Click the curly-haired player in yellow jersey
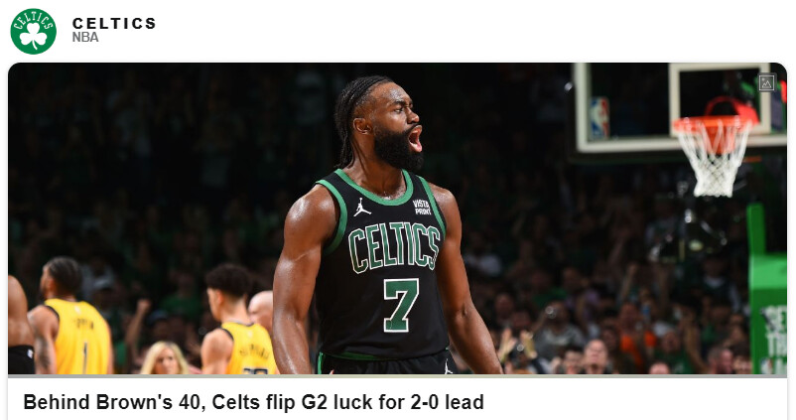 236,319
